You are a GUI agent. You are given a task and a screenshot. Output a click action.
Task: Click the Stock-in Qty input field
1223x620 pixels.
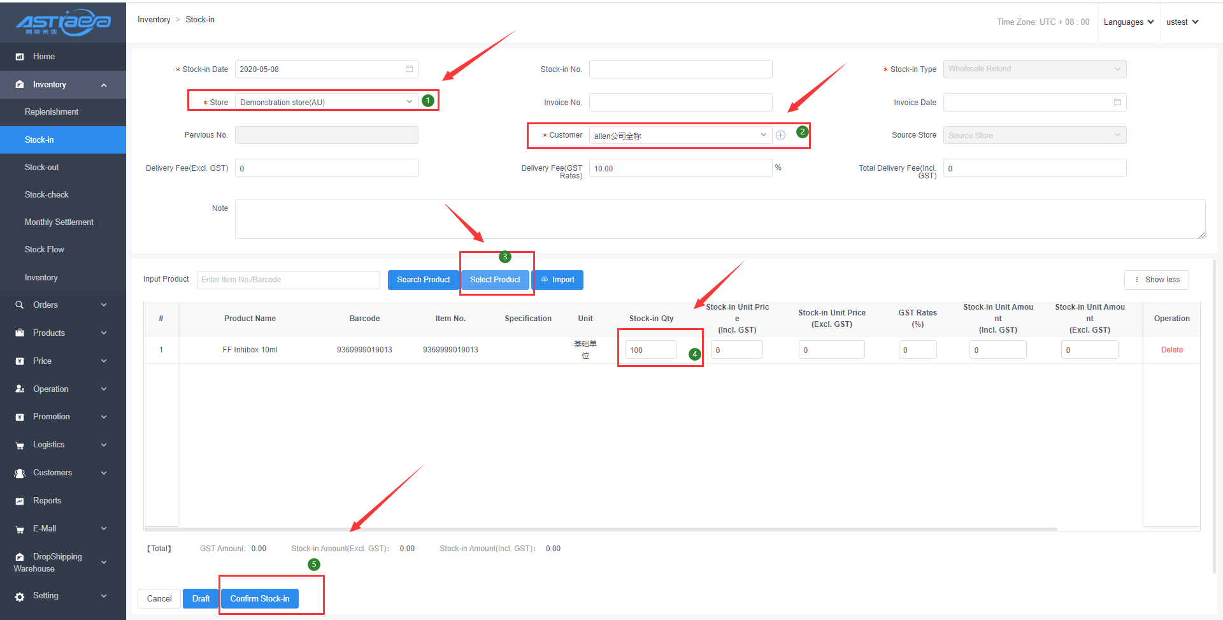click(x=650, y=350)
